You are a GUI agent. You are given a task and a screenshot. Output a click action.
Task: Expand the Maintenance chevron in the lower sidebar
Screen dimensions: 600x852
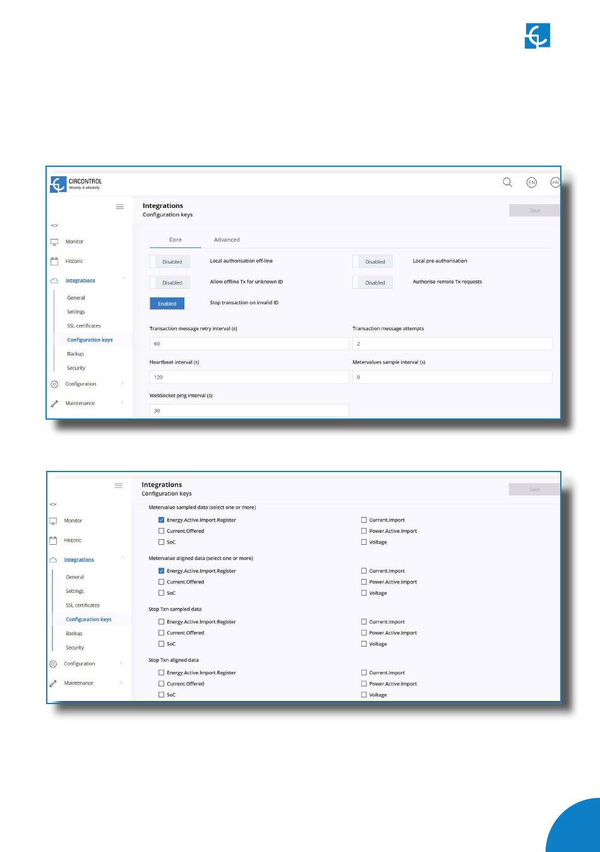click(x=121, y=683)
